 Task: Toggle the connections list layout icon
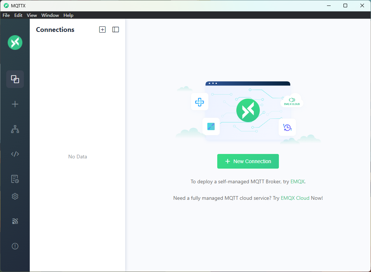pyautogui.click(x=116, y=30)
